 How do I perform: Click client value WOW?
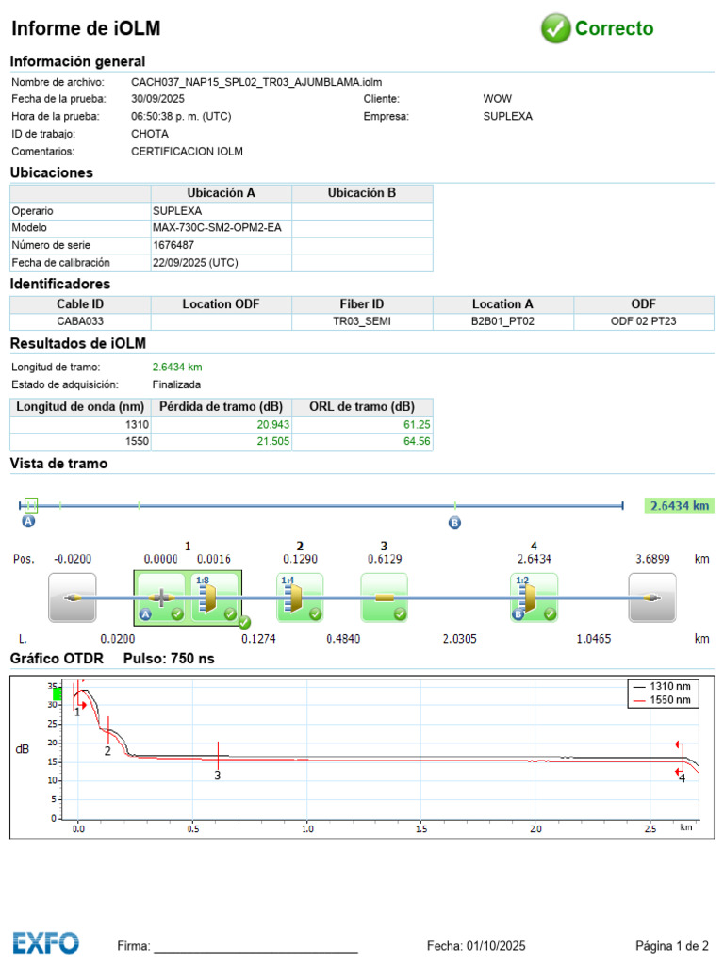[498, 98]
